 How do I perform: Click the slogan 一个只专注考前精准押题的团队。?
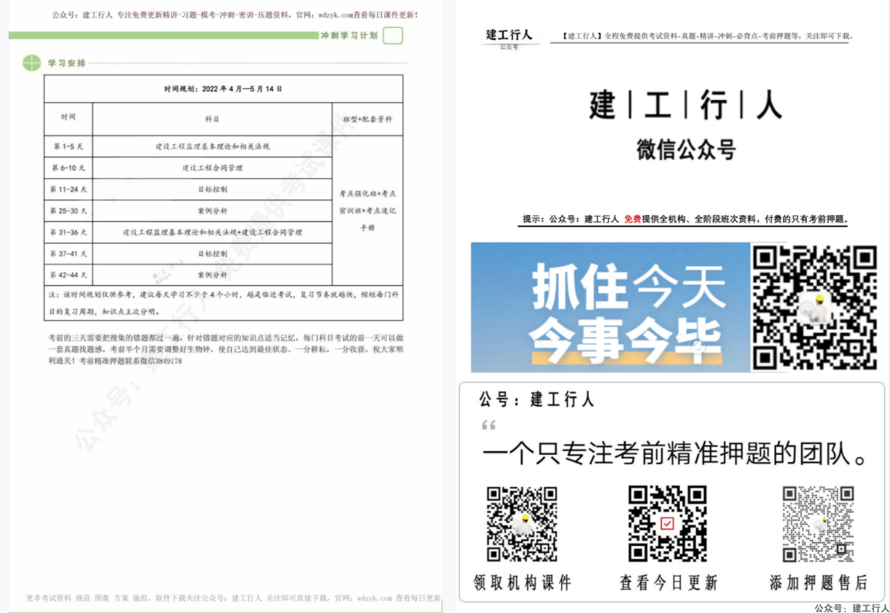coord(675,454)
